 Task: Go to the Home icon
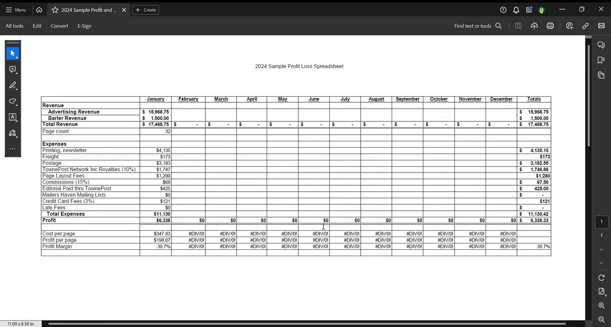(x=39, y=10)
